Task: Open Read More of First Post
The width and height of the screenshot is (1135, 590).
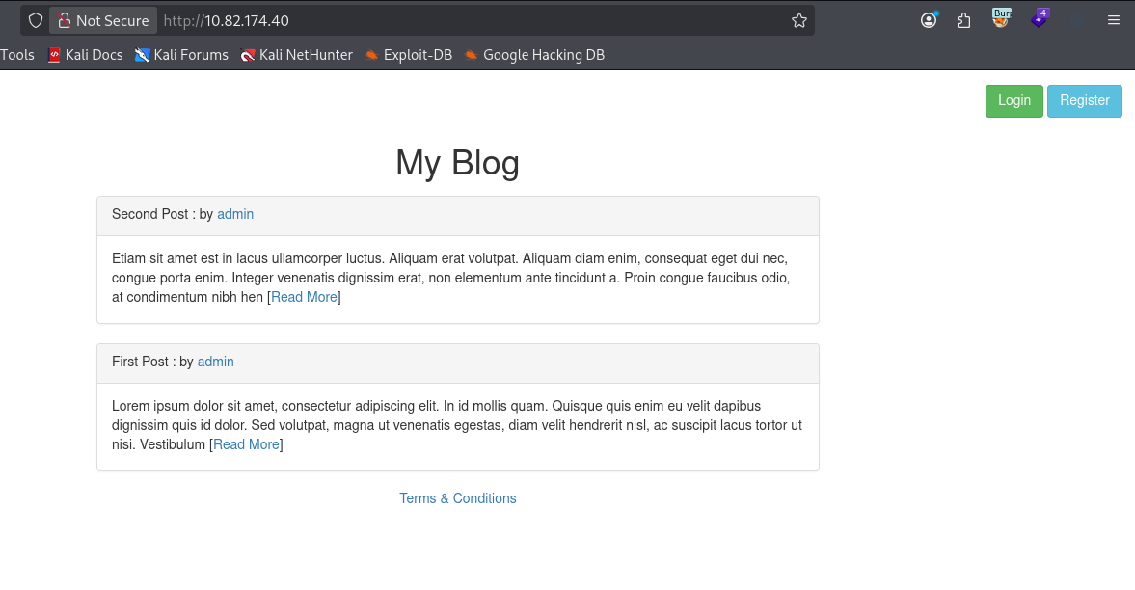Action: pos(246,445)
